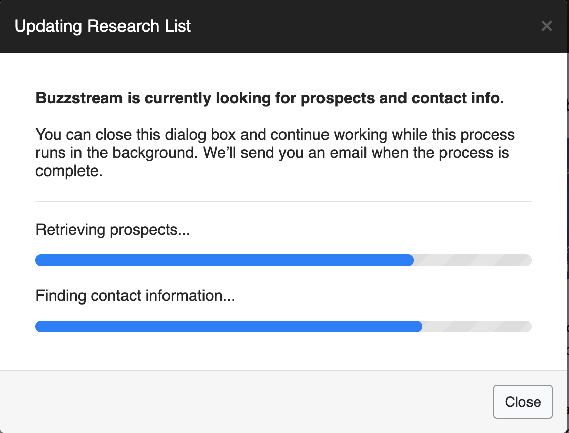Viewport: 569px width, 433px height.
Task: Click the striped unfilled end of Finding contact bar
Action: (476, 327)
